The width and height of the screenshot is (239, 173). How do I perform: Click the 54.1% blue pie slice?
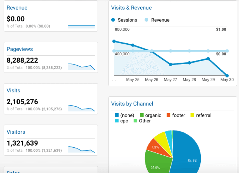click(192, 161)
